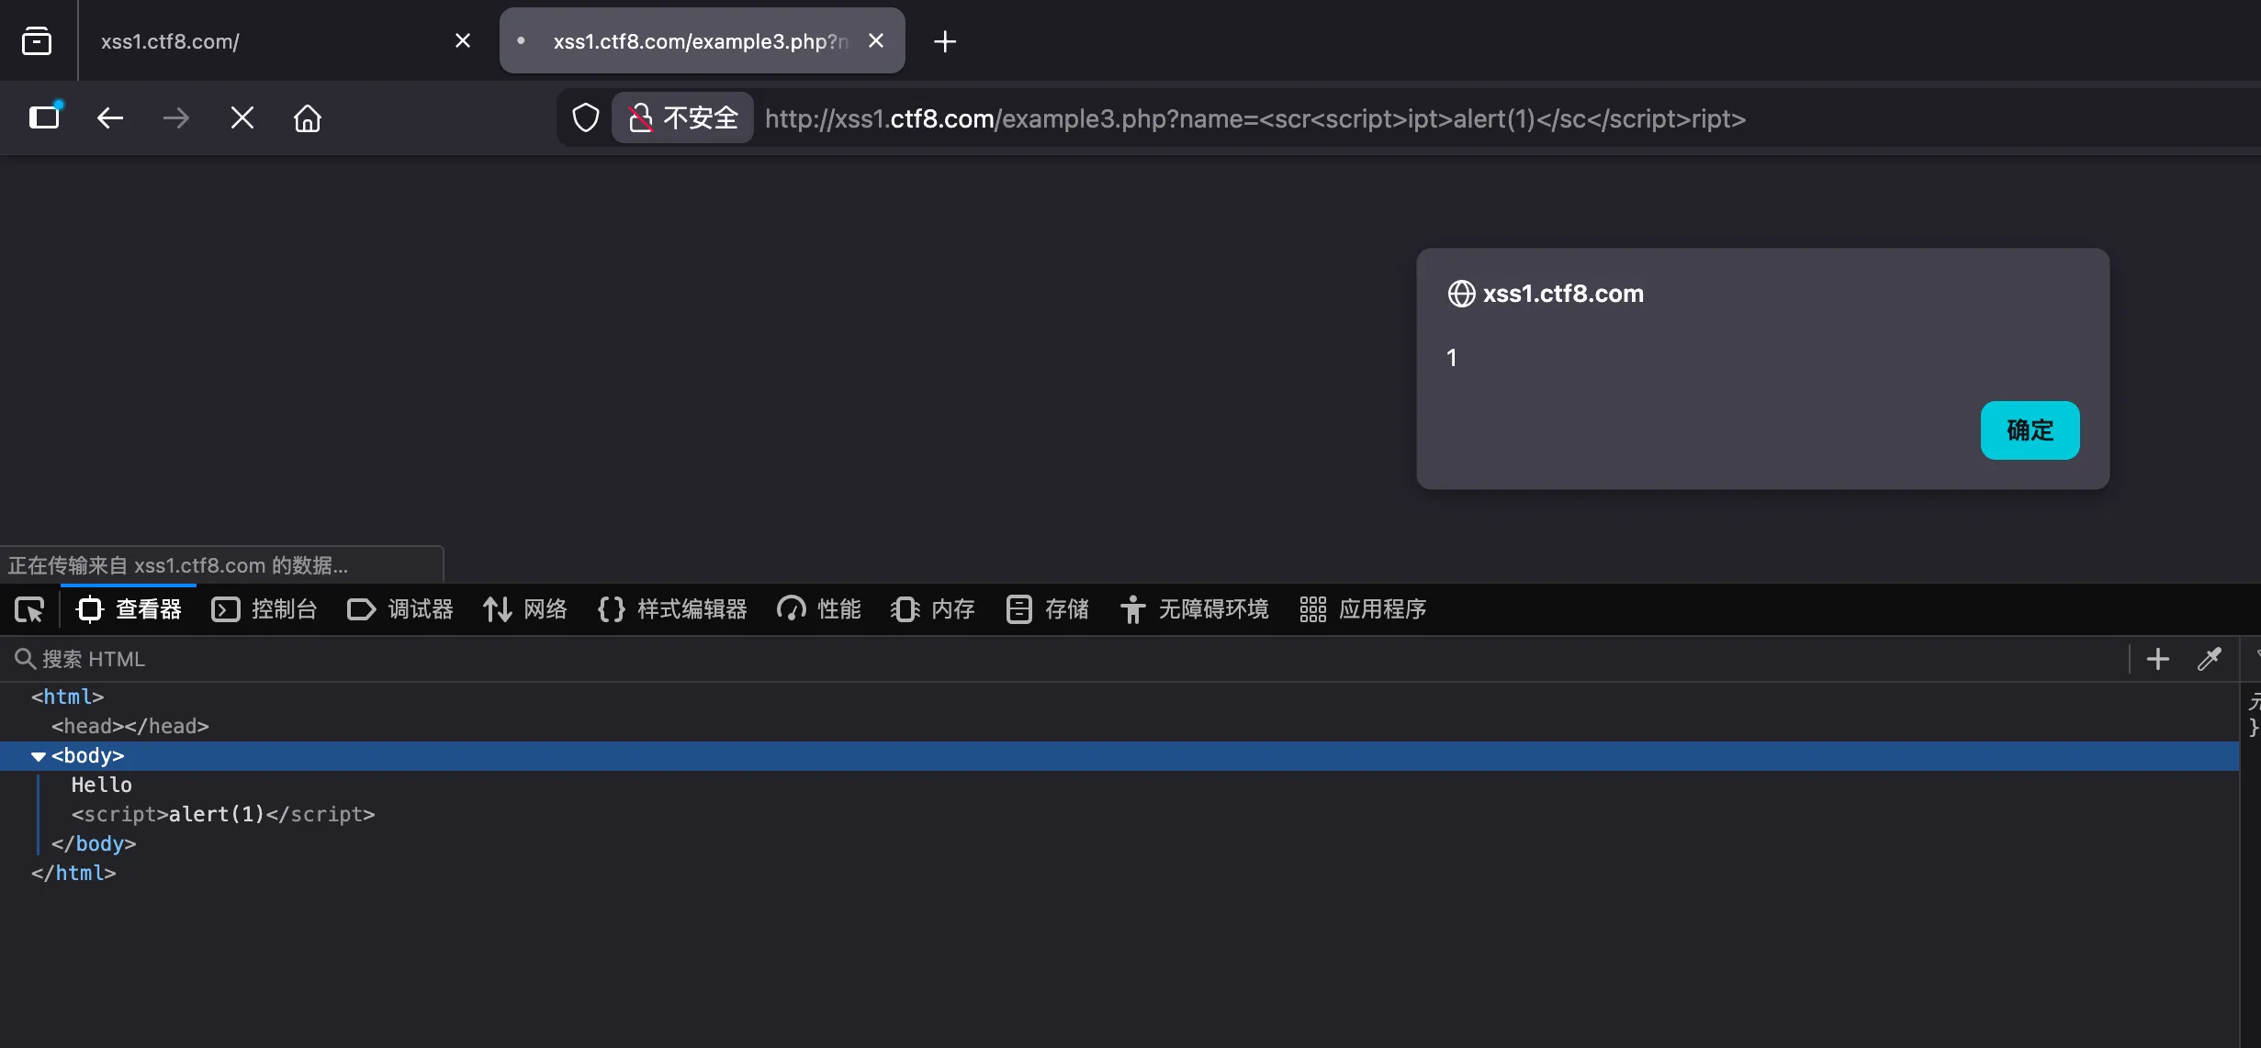The height and width of the screenshot is (1048, 2261).
Task: Open the 不安全 site security info
Action: coord(682,118)
